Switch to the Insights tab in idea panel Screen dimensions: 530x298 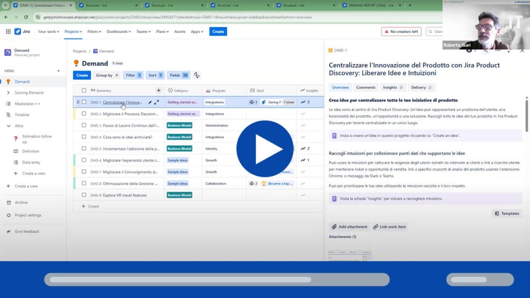(x=392, y=87)
